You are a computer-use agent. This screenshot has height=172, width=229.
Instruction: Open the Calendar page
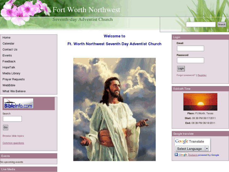[8, 44]
